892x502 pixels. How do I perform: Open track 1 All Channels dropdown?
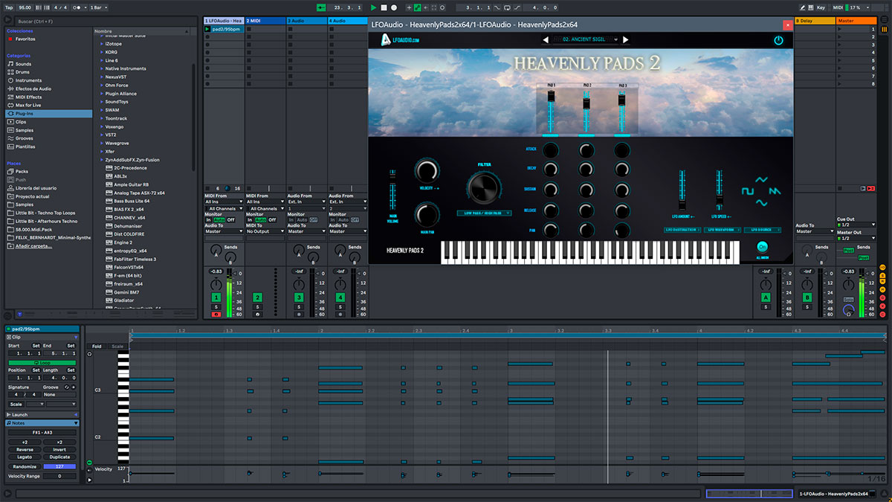point(224,208)
